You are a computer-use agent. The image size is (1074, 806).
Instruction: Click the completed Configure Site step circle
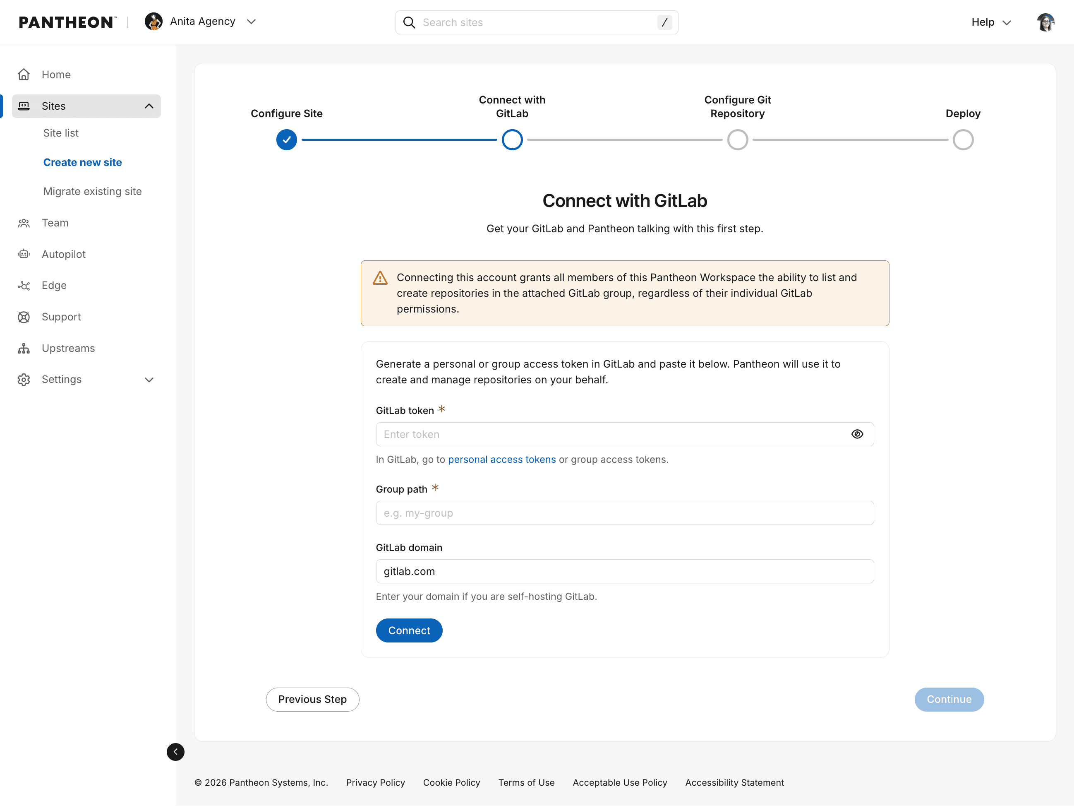tap(286, 140)
